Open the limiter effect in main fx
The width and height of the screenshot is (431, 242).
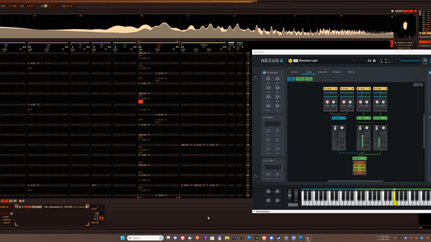click(x=360, y=172)
